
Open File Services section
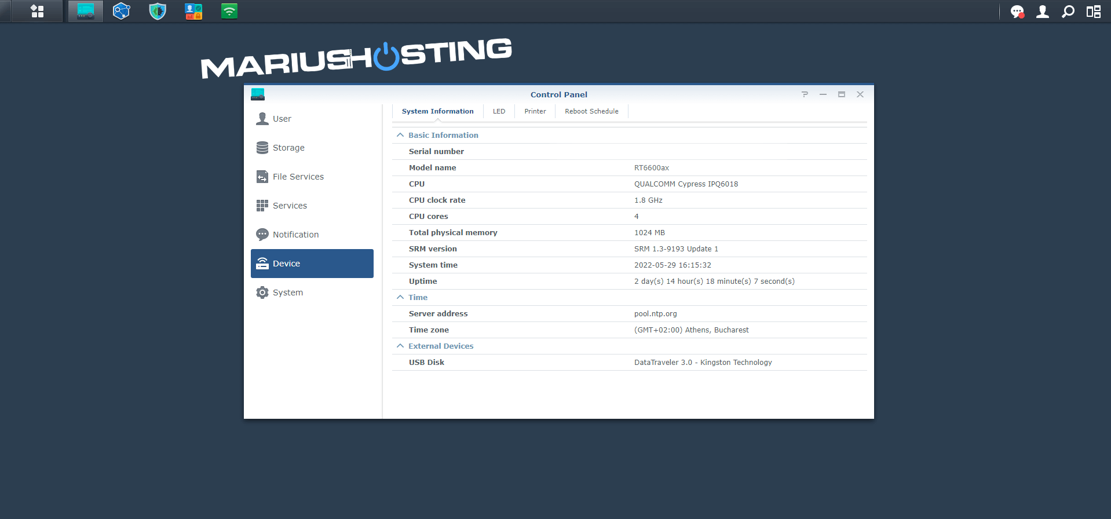312,177
